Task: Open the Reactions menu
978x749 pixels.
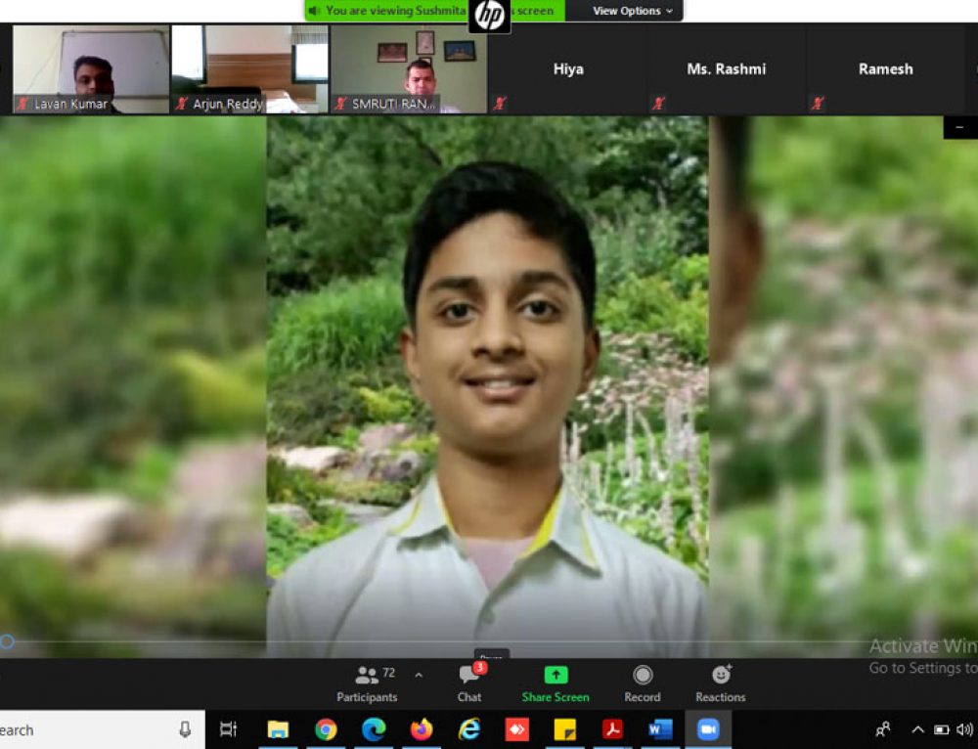Action: (721, 683)
